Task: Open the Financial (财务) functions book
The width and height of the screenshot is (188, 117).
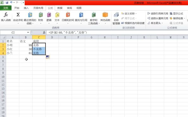Action: pyautogui.click(x=41, y=15)
